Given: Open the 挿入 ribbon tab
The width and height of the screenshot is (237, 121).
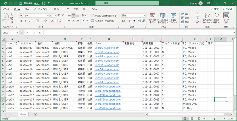Looking at the screenshot, I should (27, 9).
